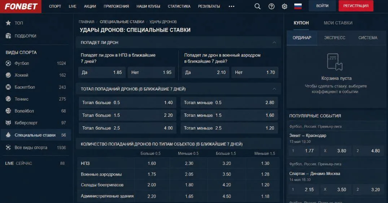
Task: Bet Нет 1.70 on военный аэродром
Action: click(x=255, y=72)
